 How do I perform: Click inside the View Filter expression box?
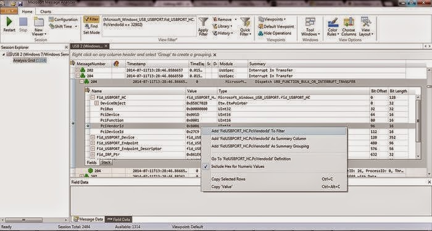tap(149, 26)
